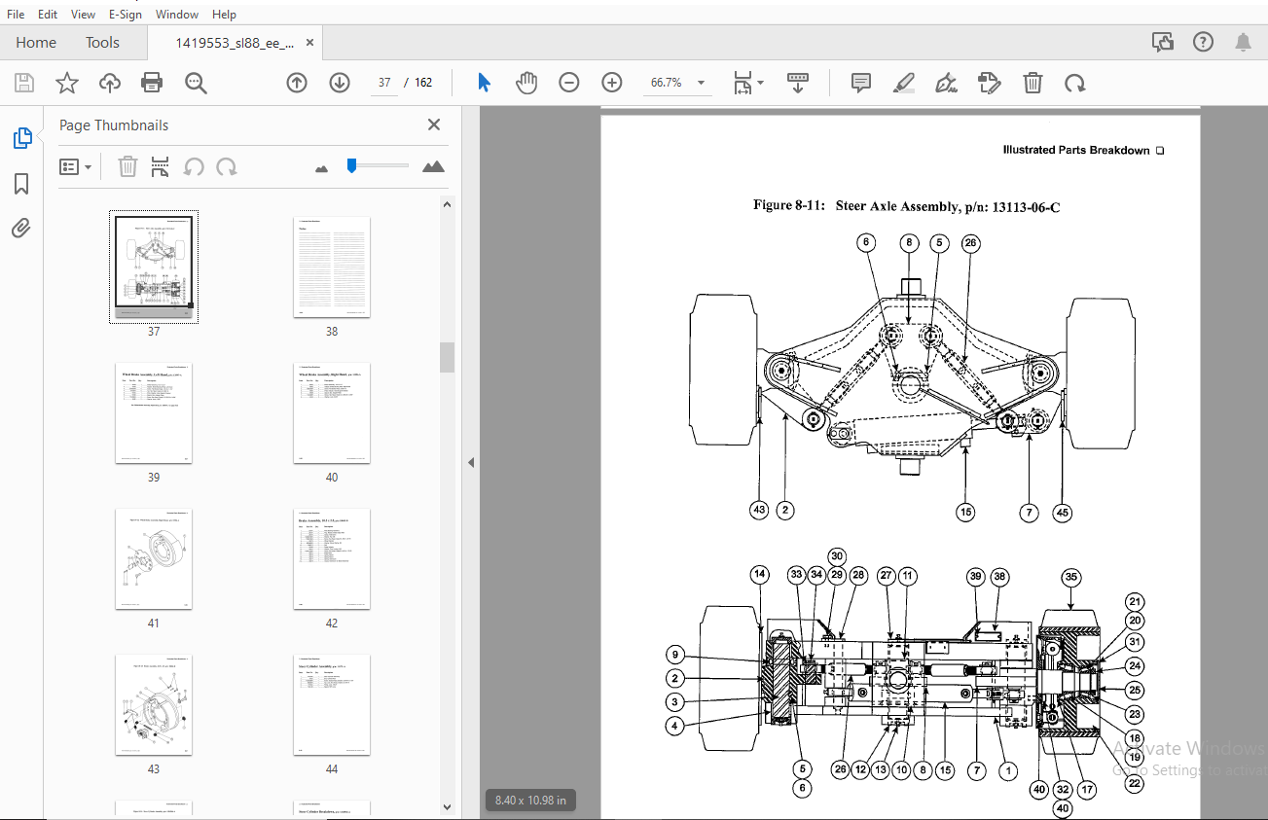The width and height of the screenshot is (1268, 820).
Task: Select the highlight text pen
Action: click(x=904, y=83)
